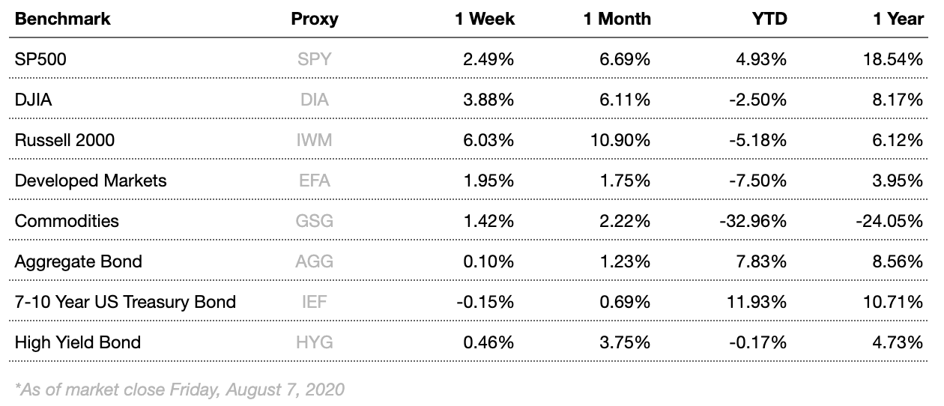The height and width of the screenshot is (406, 944).
Task: Select the YTD column header
Action: click(x=769, y=19)
